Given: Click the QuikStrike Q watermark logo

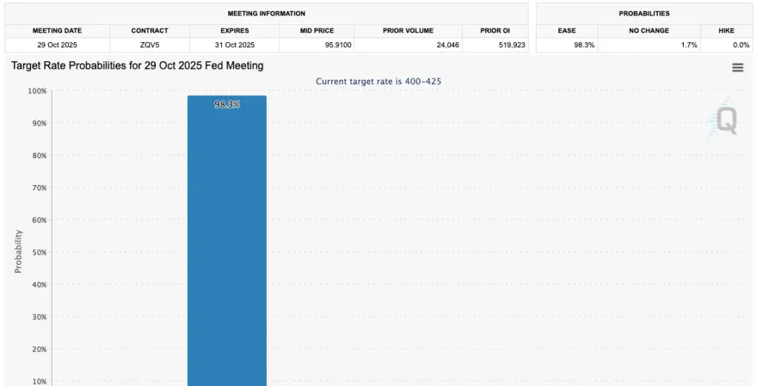Looking at the screenshot, I should (723, 120).
